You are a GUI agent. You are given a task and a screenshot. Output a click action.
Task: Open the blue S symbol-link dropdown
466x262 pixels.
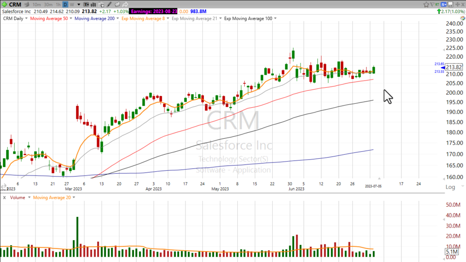click(x=444, y=4)
